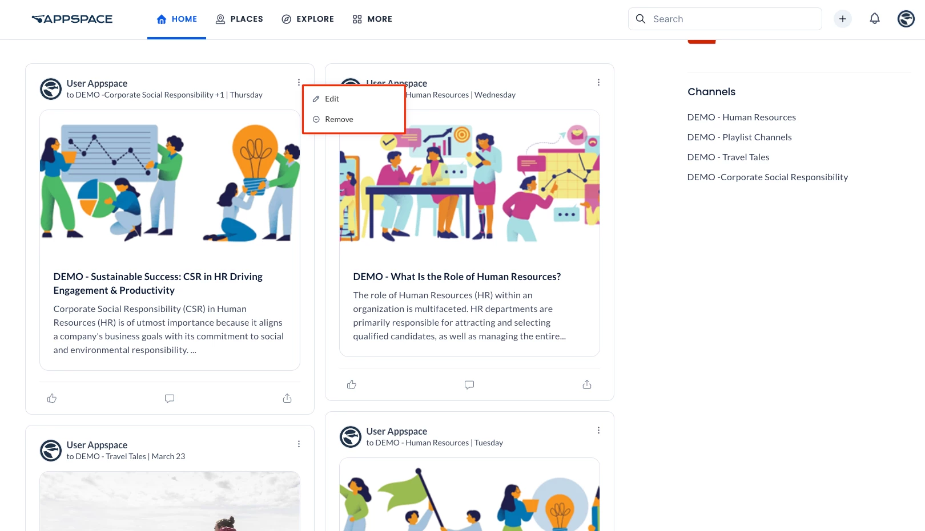Image resolution: width=925 pixels, height=531 pixels.
Task: Open the Explore tab
Action: (308, 19)
